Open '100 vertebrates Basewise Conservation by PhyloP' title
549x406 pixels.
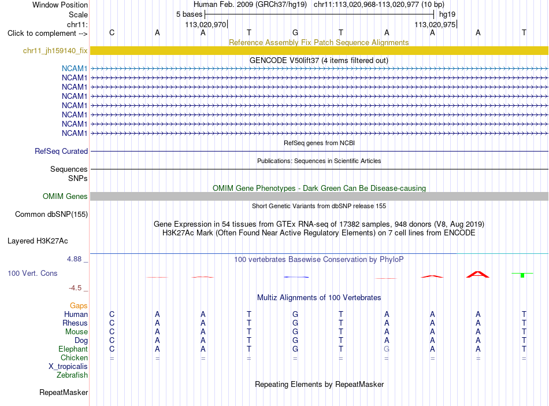(319, 259)
